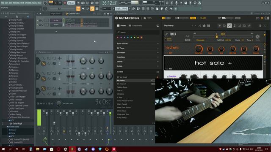Switch to the Guitar Rig Components tab
271x152 pixels.
[x=135, y=26]
